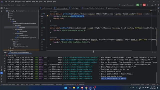Open the File menu
160x90 pixels.
[x=5, y=2]
